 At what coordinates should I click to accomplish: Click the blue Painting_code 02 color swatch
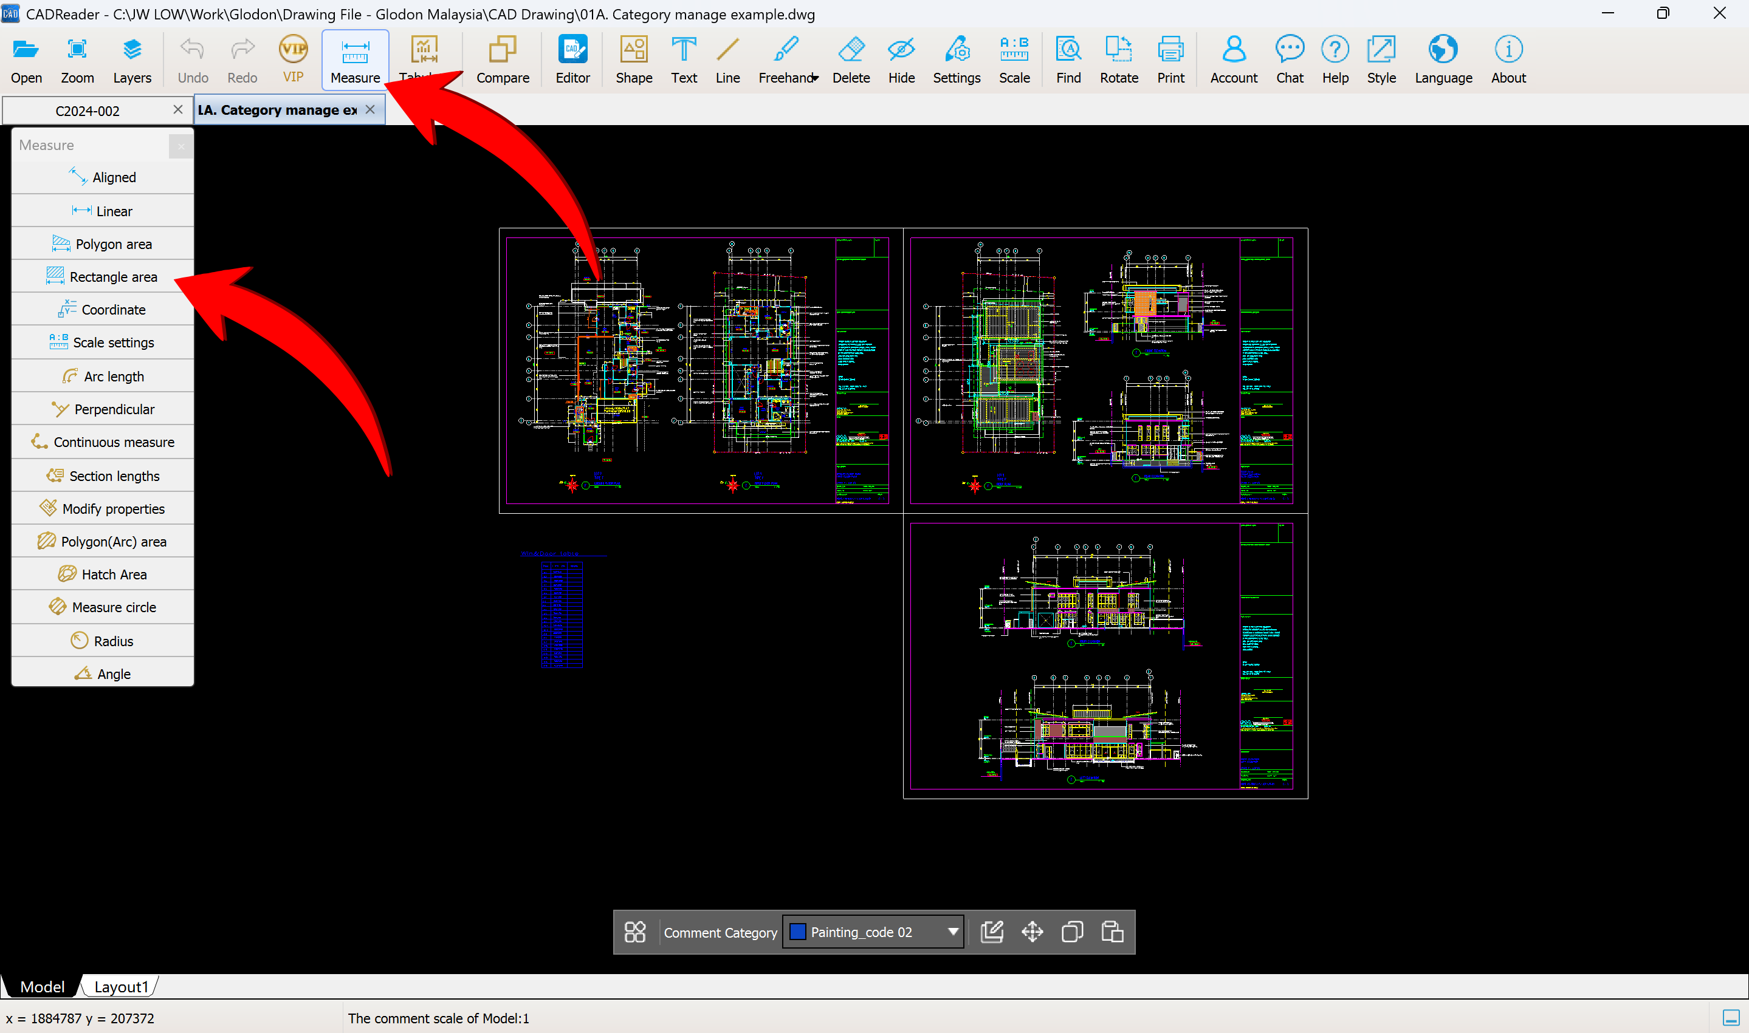click(798, 932)
